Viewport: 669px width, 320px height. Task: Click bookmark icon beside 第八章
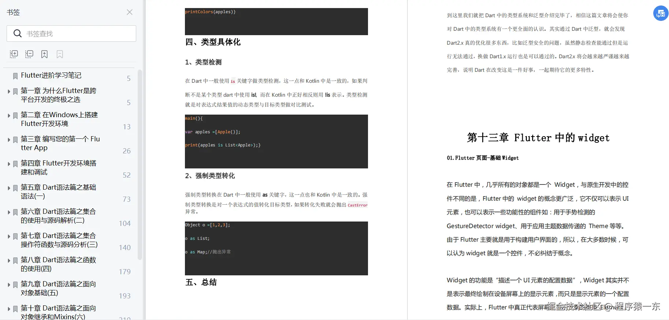[x=15, y=261]
